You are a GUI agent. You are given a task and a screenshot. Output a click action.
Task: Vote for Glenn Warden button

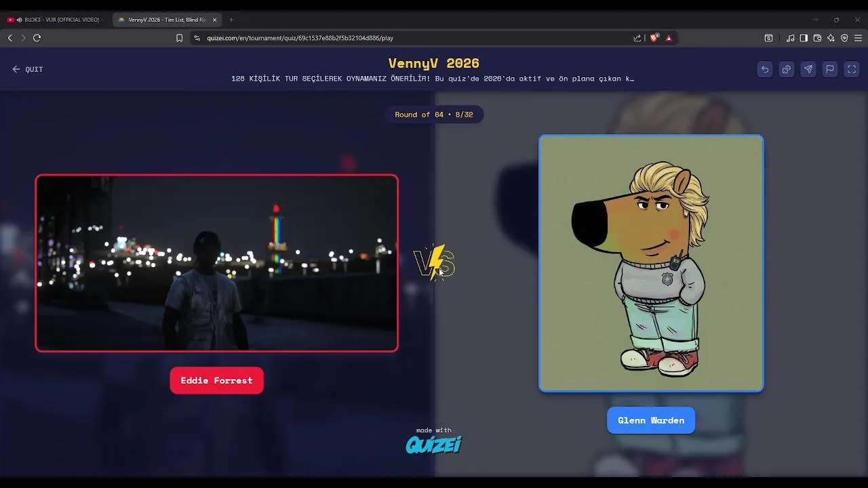click(x=651, y=420)
